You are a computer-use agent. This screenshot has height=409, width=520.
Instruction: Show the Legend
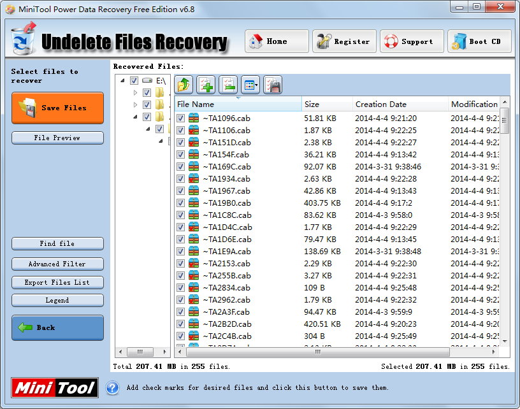(58, 300)
